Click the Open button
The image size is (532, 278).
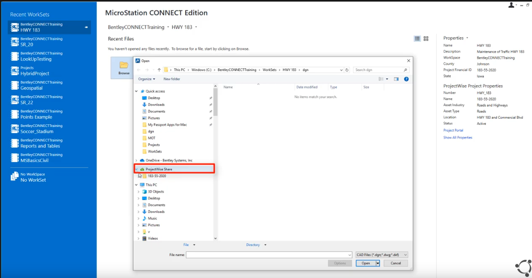tap(366, 263)
